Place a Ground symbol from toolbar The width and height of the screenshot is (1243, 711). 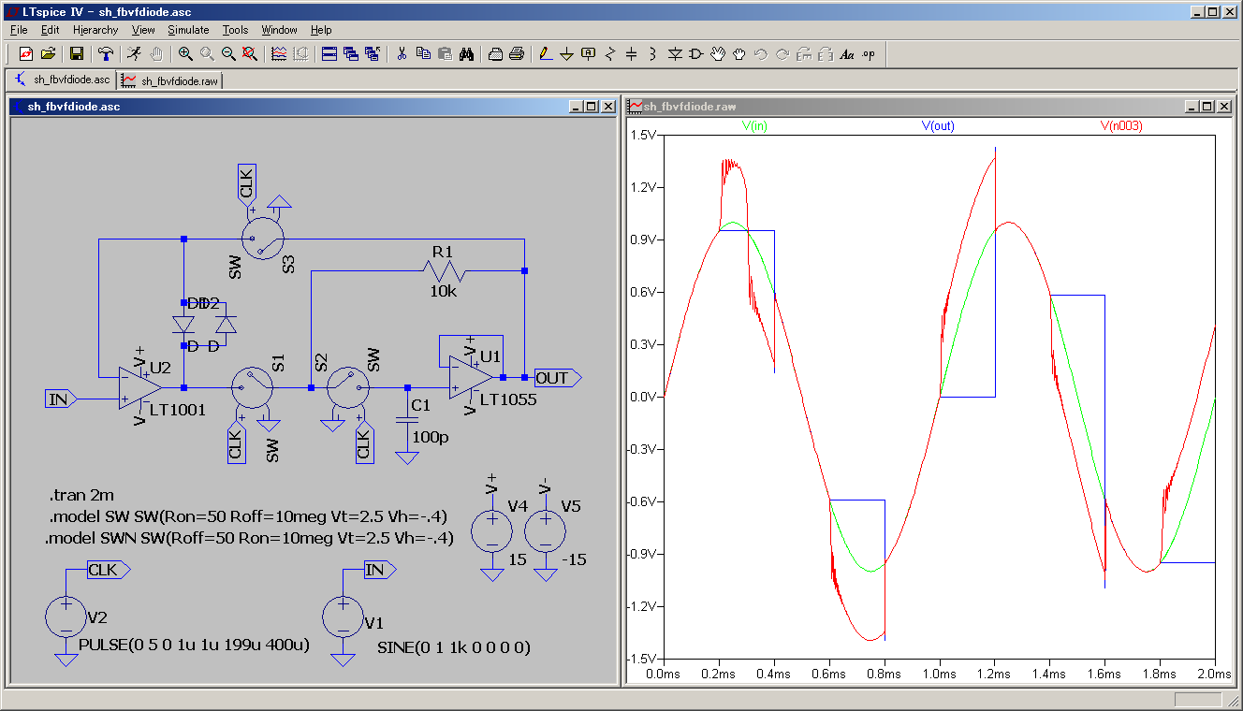(566, 54)
